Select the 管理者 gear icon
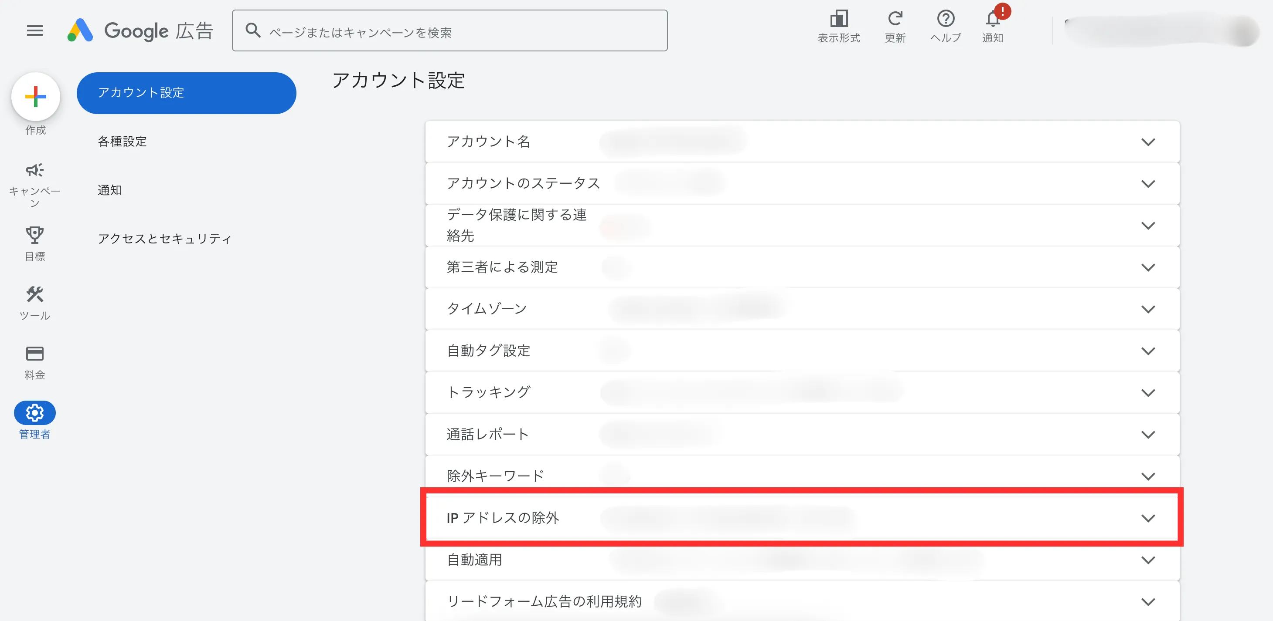Viewport: 1273px width, 621px height. tap(34, 413)
